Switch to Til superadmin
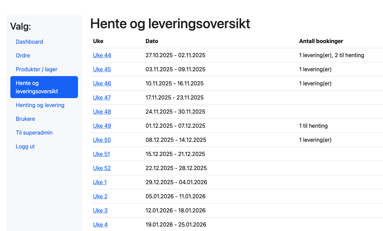Screen dimensions: 383x231 [34, 133]
